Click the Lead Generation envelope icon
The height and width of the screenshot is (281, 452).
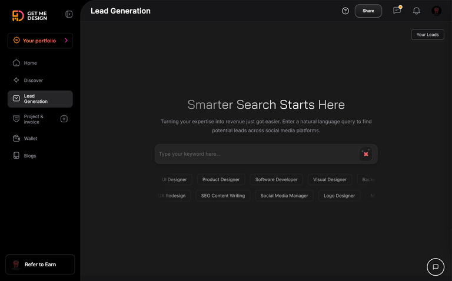(16, 98)
